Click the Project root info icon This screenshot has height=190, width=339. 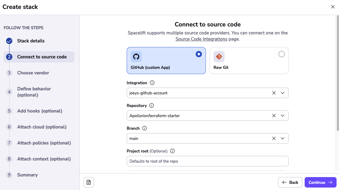click(172, 151)
